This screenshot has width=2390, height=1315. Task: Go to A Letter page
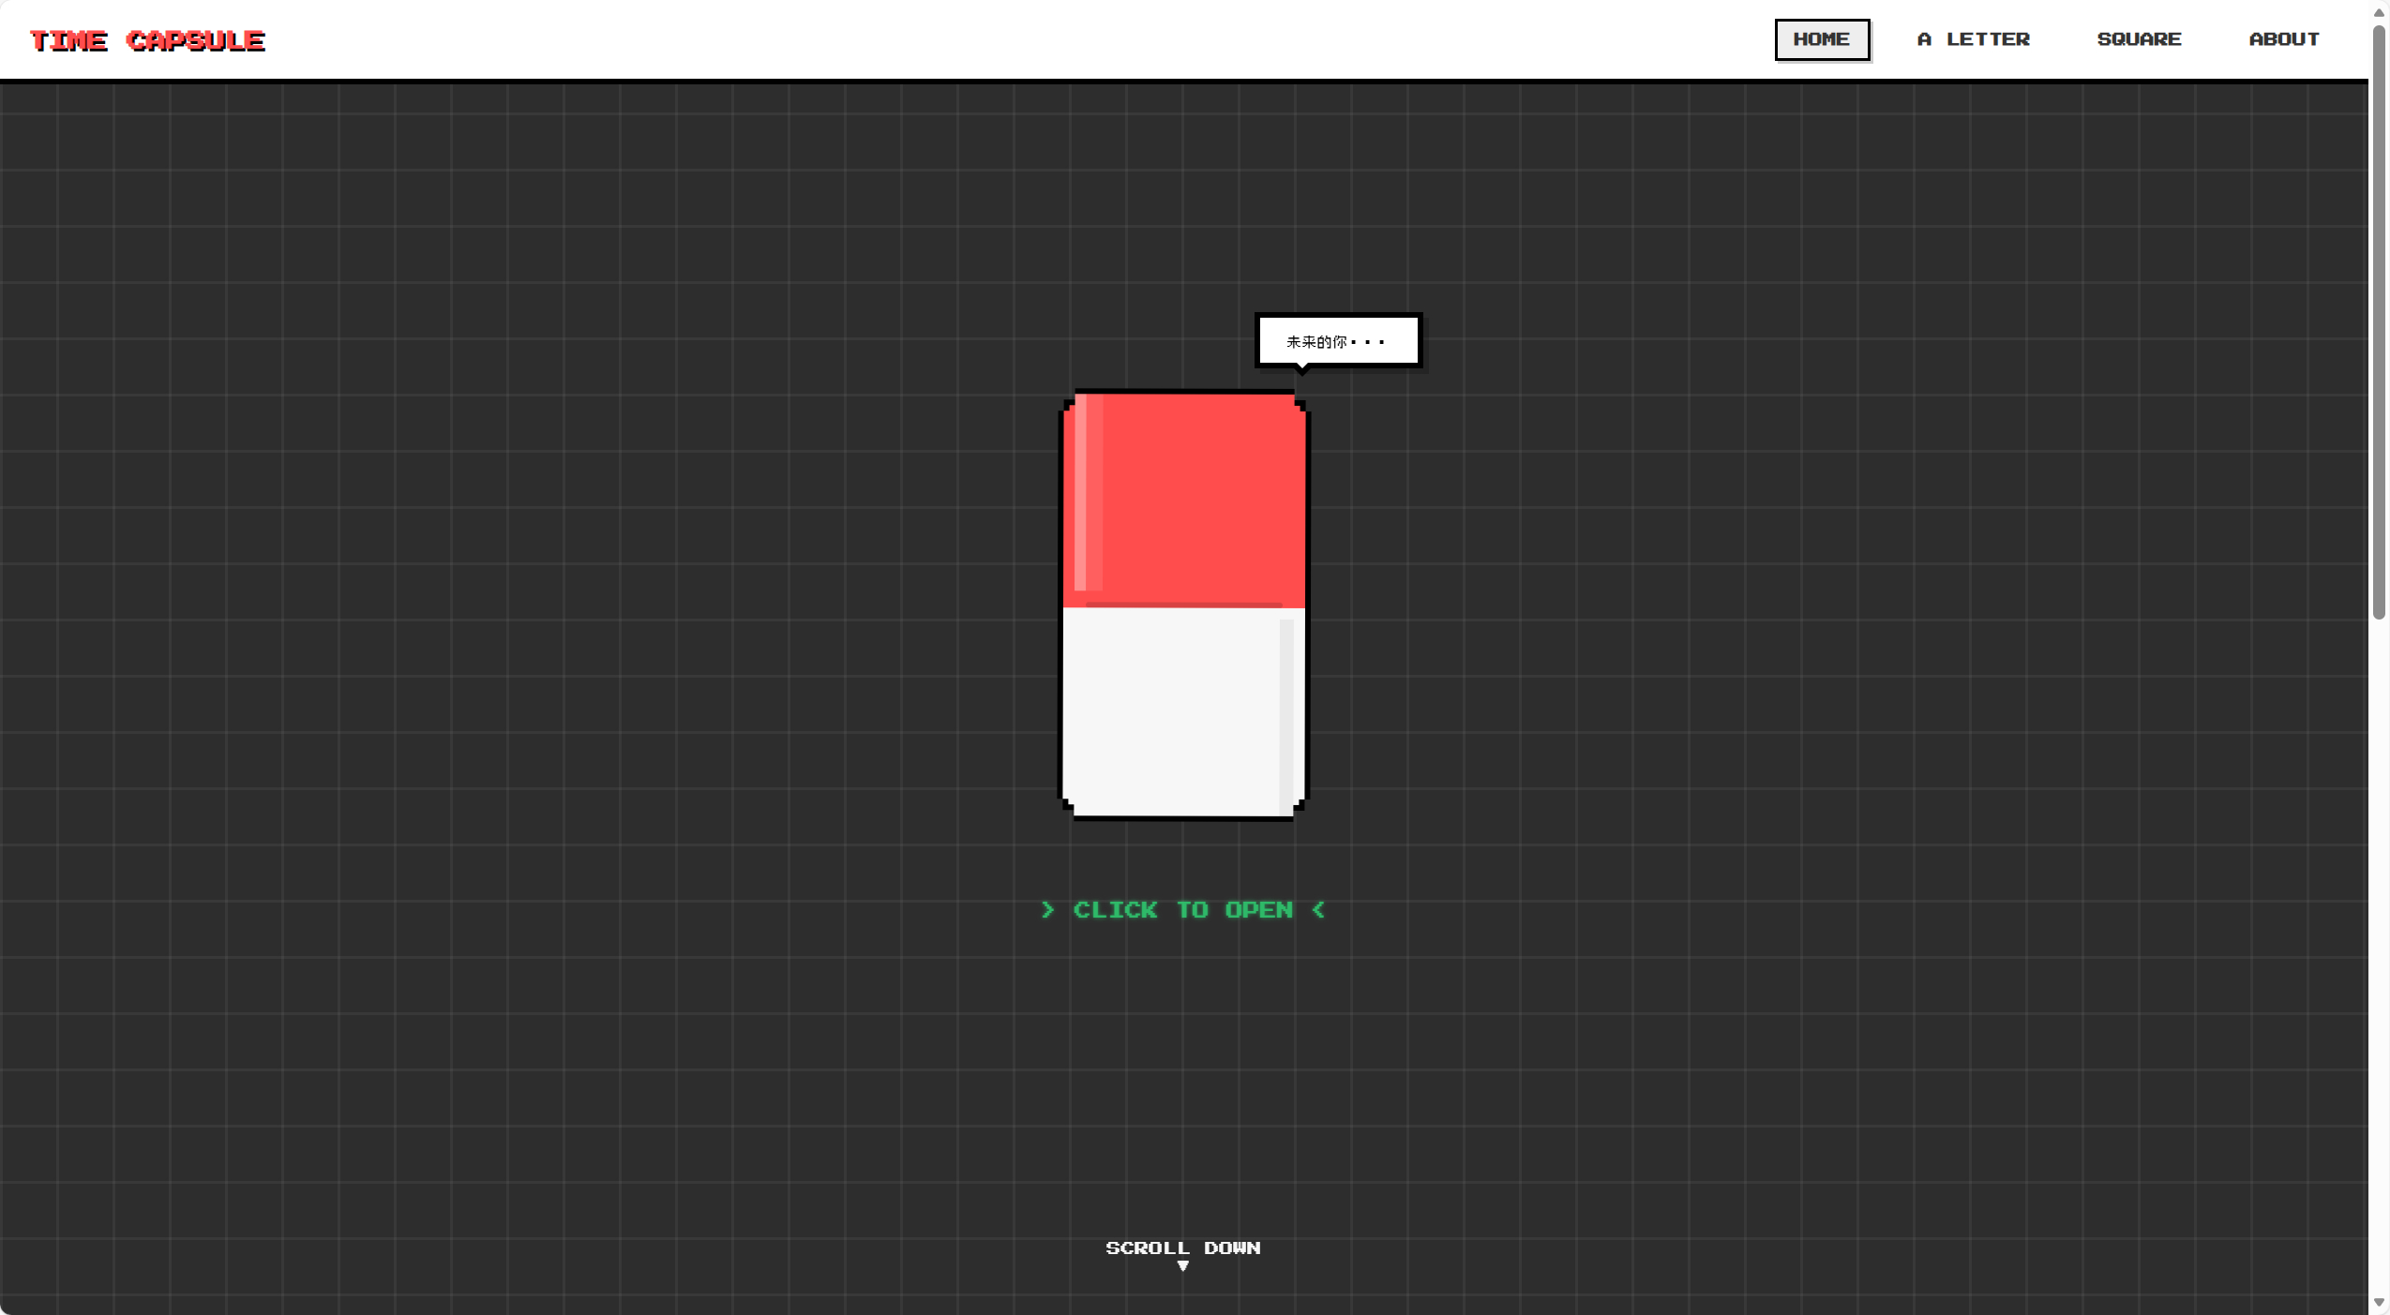pyautogui.click(x=1973, y=39)
